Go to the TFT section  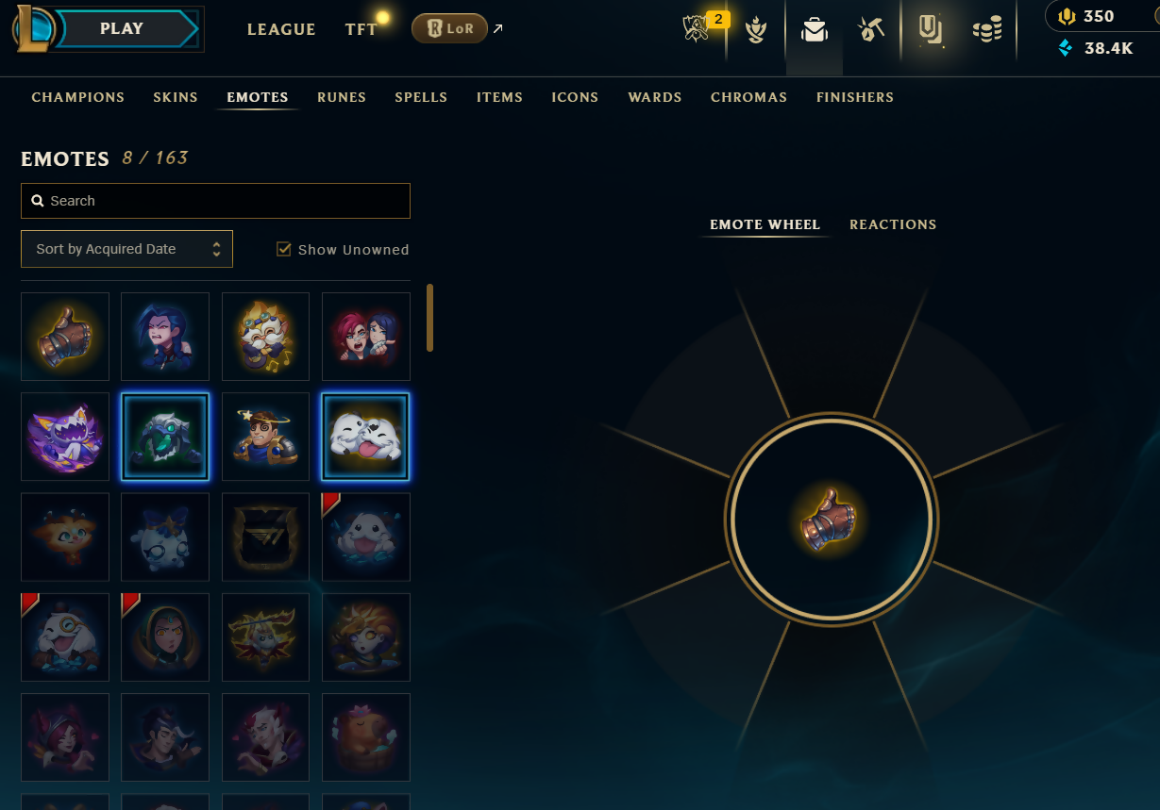361,29
